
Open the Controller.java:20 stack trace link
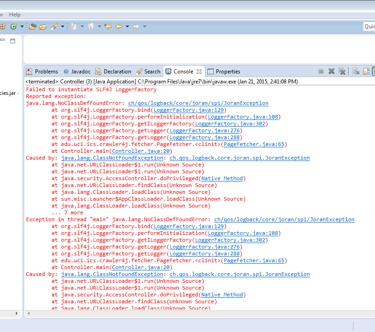pyautogui.click(x=141, y=151)
